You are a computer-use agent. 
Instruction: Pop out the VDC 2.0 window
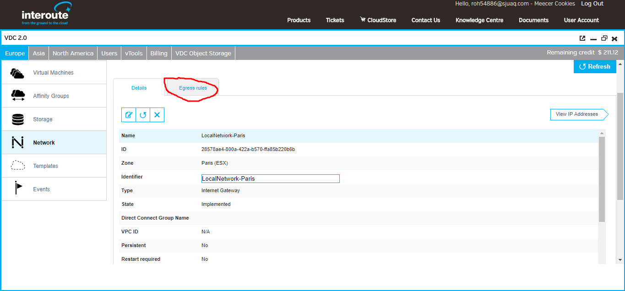point(582,38)
